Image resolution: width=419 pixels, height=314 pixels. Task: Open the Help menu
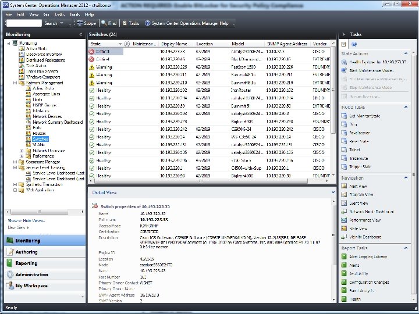coord(89,15)
